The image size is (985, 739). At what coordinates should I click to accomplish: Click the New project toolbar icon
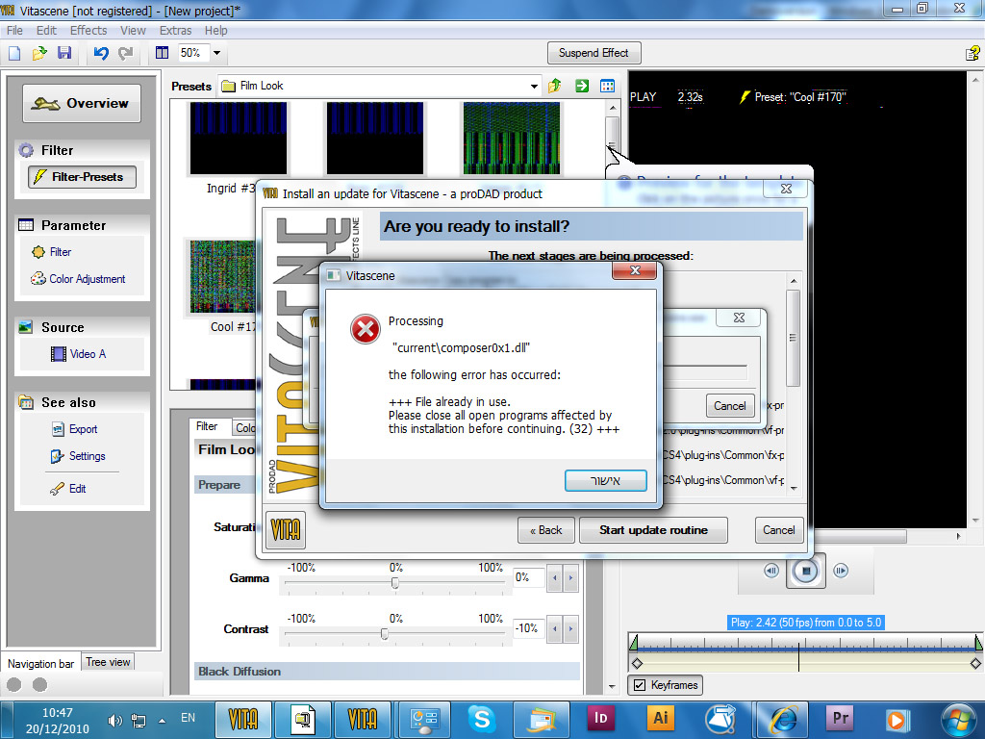point(13,53)
